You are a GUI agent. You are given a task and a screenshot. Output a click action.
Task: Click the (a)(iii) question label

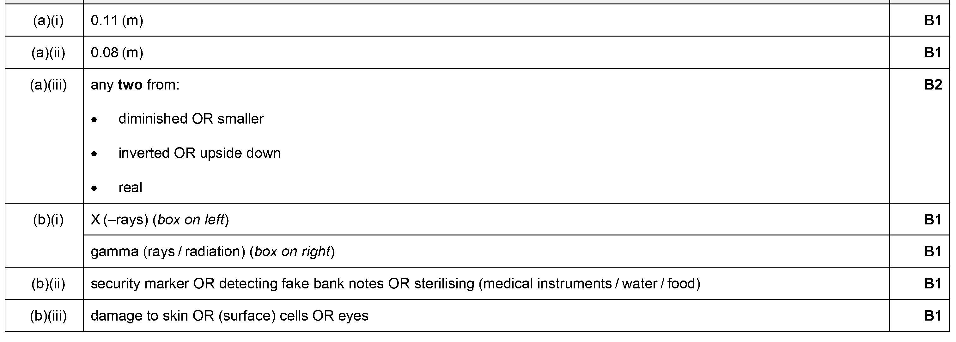[x=48, y=85]
